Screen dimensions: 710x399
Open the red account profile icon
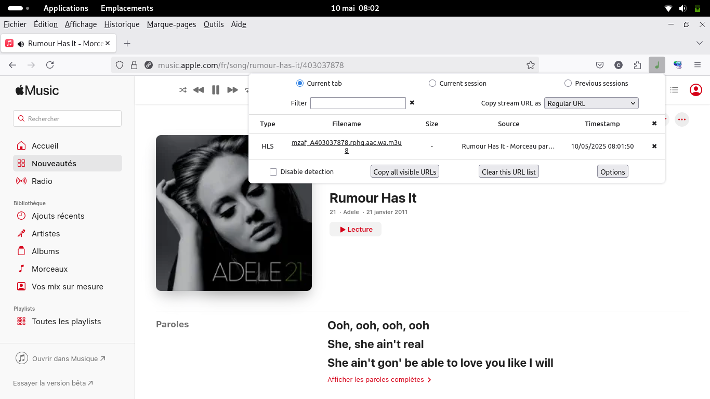tap(695, 90)
